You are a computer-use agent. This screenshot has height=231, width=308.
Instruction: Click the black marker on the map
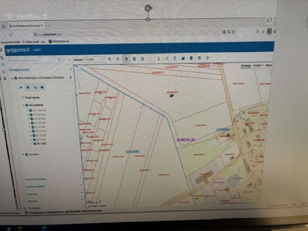coord(172,95)
